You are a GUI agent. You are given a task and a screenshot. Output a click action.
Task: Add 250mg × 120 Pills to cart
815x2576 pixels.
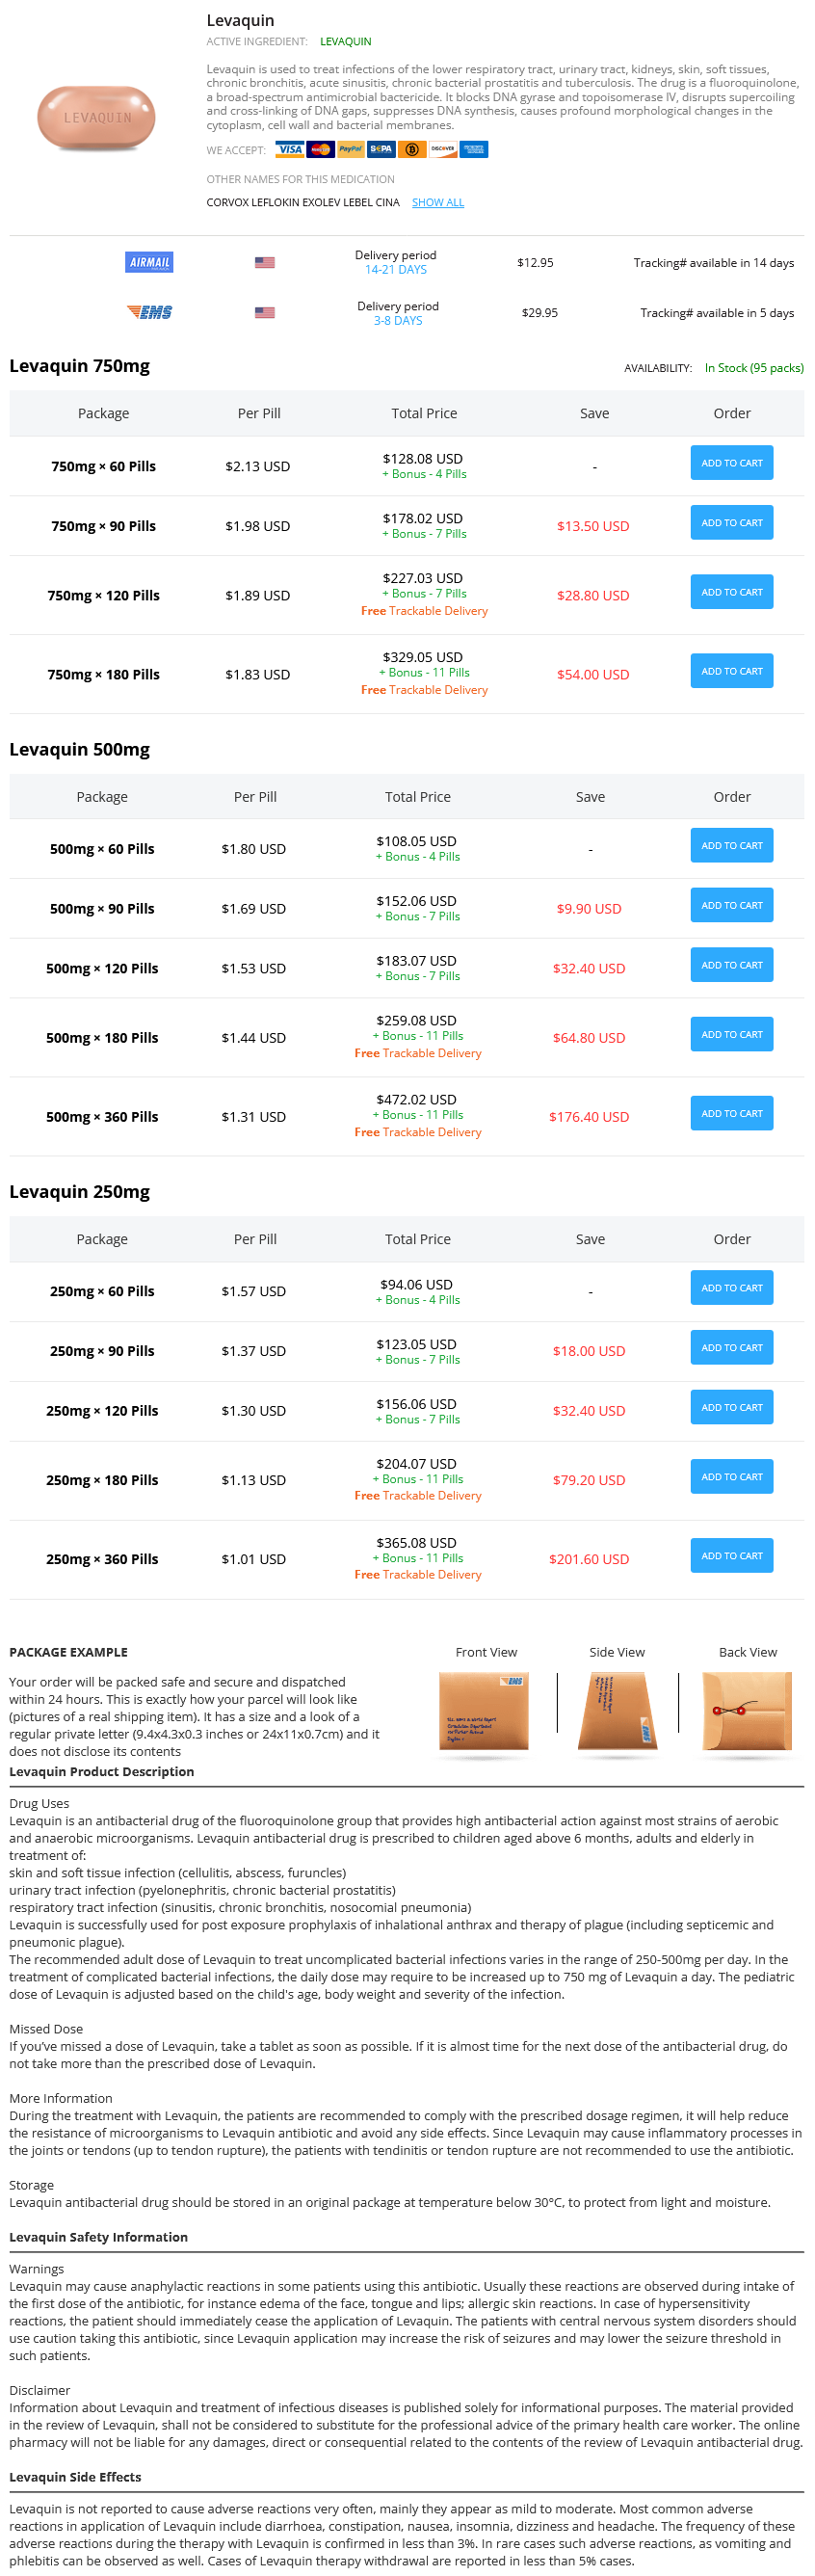[731, 1408]
